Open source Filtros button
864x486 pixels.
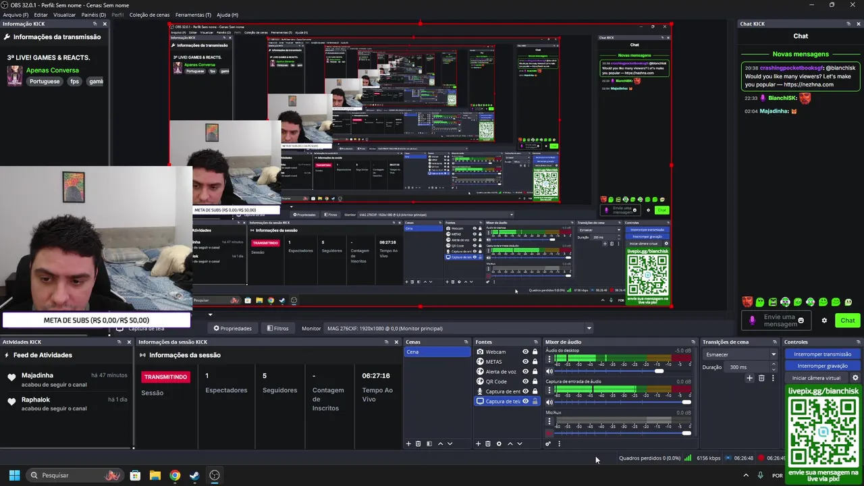[277, 328]
